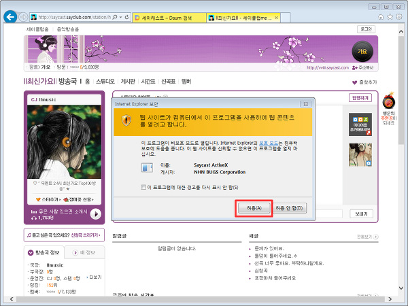Open the 선곡표 menu item
The height and width of the screenshot is (306, 408).
[x=169, y=82]
